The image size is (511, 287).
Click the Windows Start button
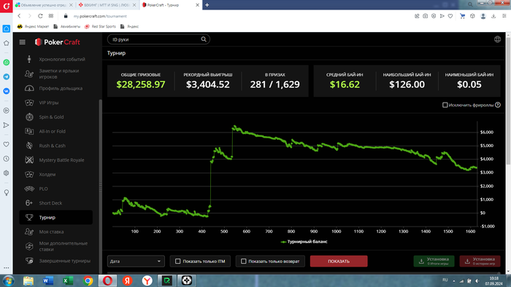coord(8,280)
